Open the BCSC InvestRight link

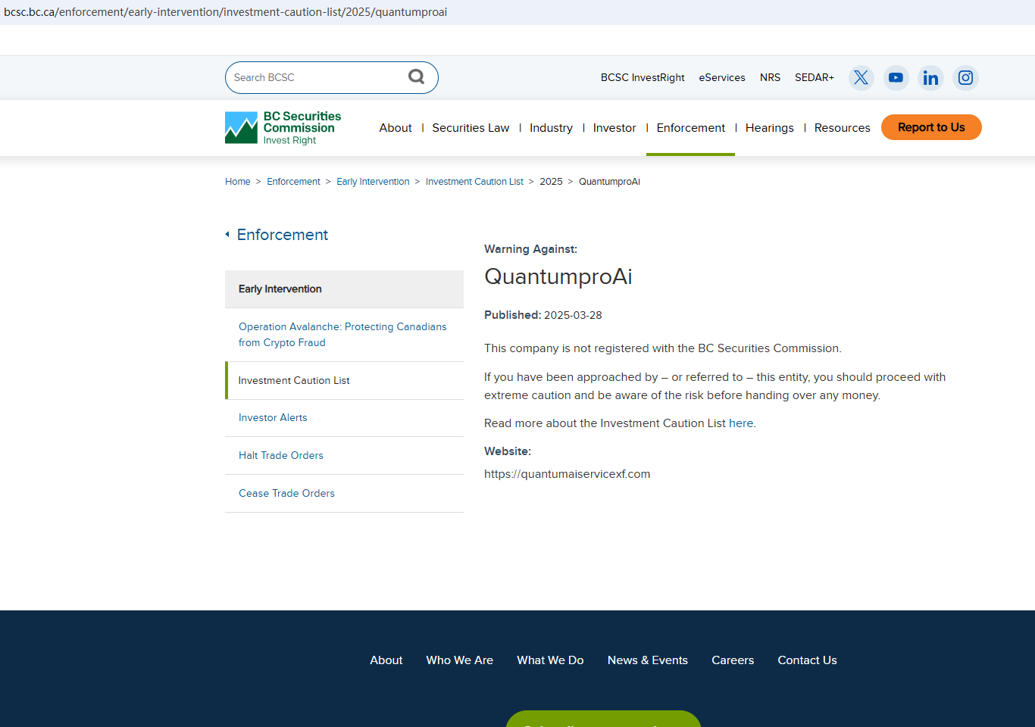coord(643,77)
